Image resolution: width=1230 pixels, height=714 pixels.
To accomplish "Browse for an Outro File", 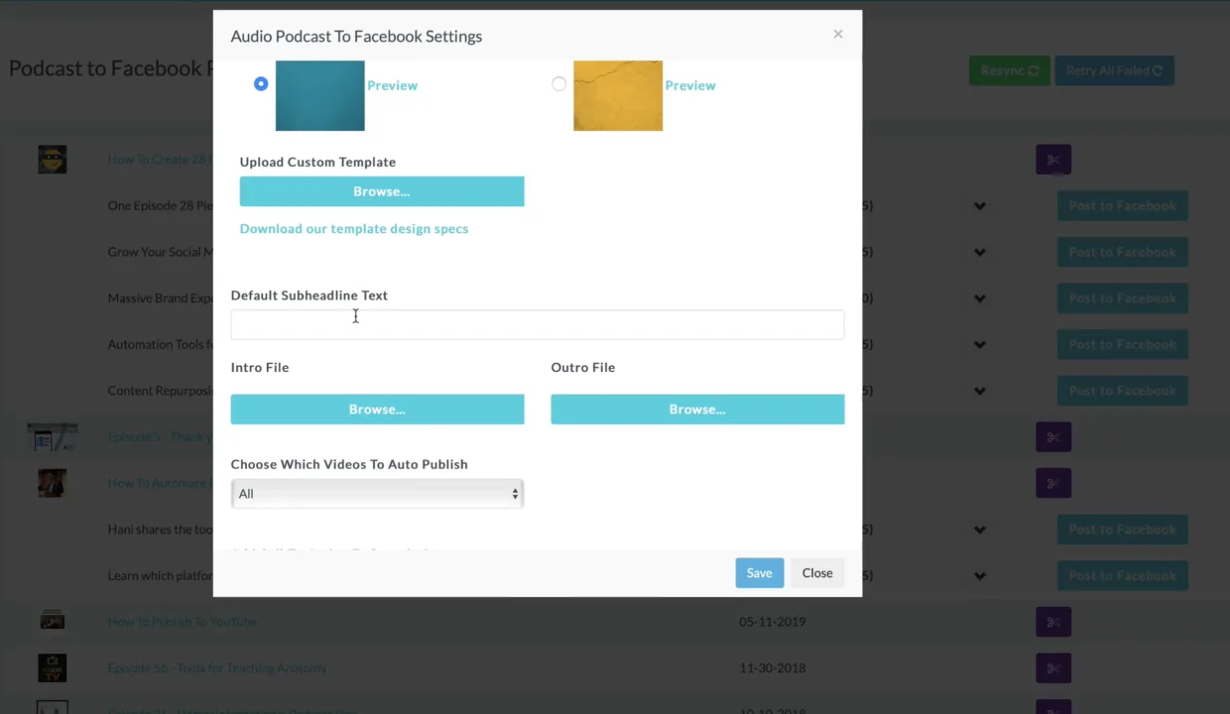I will [697, 409].
